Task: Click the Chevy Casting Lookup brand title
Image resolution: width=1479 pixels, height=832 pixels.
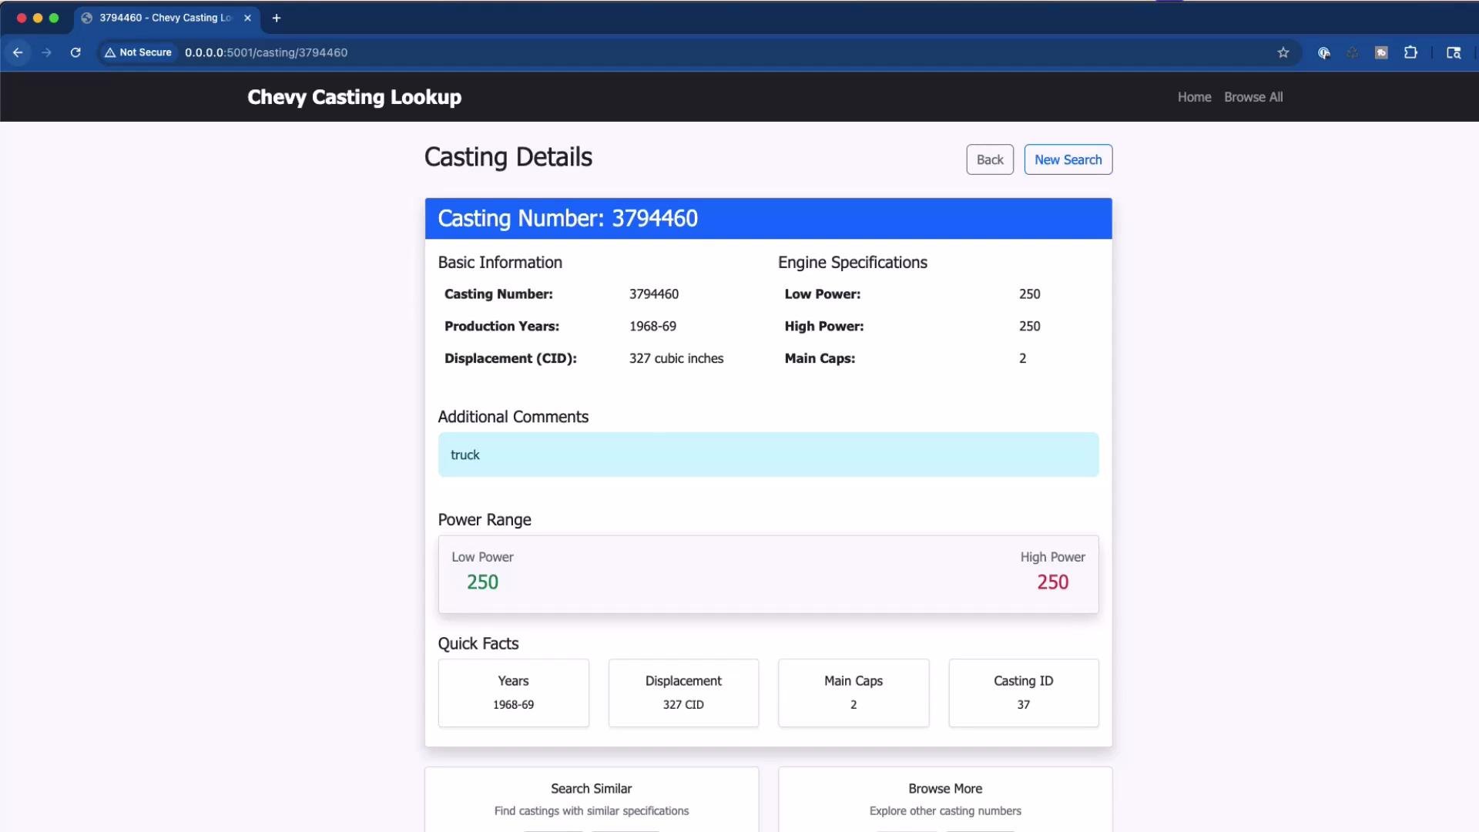Action: [354, 97]
